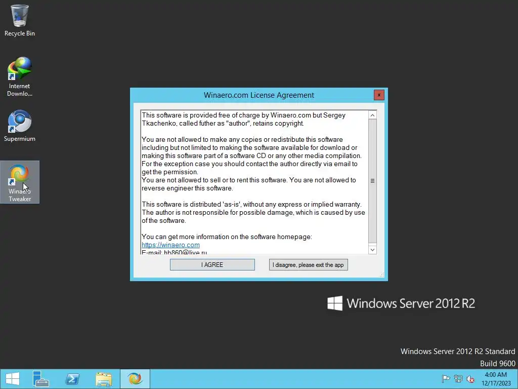
Task: Click the 'distributed as-is' warranty paragraph
Action: point(253,212)
